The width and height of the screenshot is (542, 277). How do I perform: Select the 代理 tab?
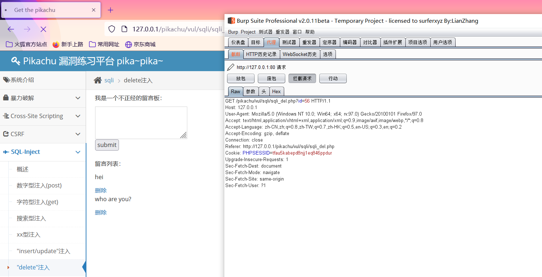271,42
